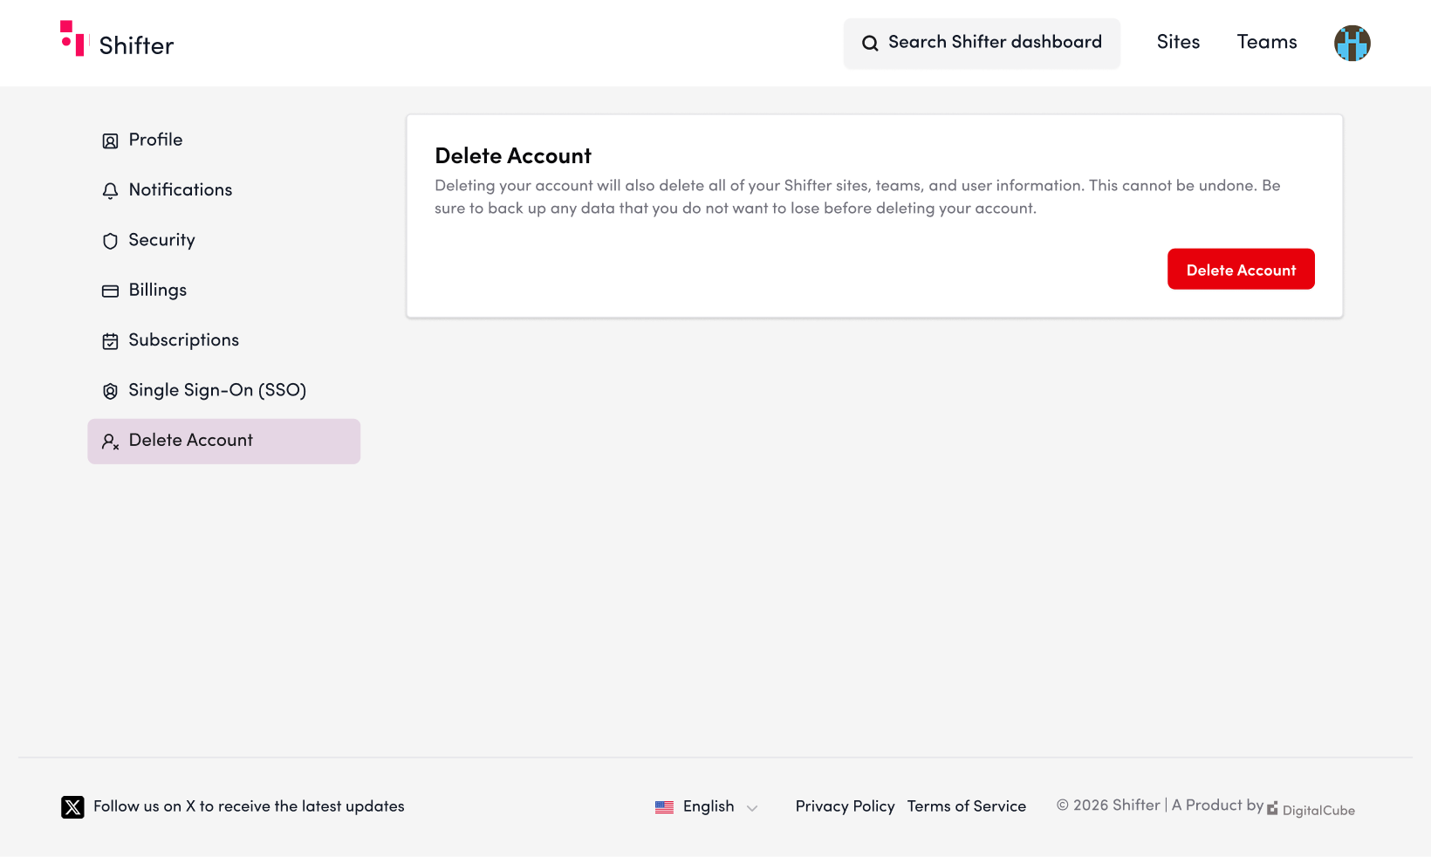Viewport: 1431px width, 857px height.
Task: Click the Profile person icon
Action: click(x=110, y=141)
